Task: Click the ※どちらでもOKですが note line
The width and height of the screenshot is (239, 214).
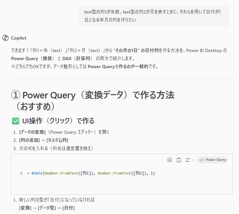Action: 85,67
